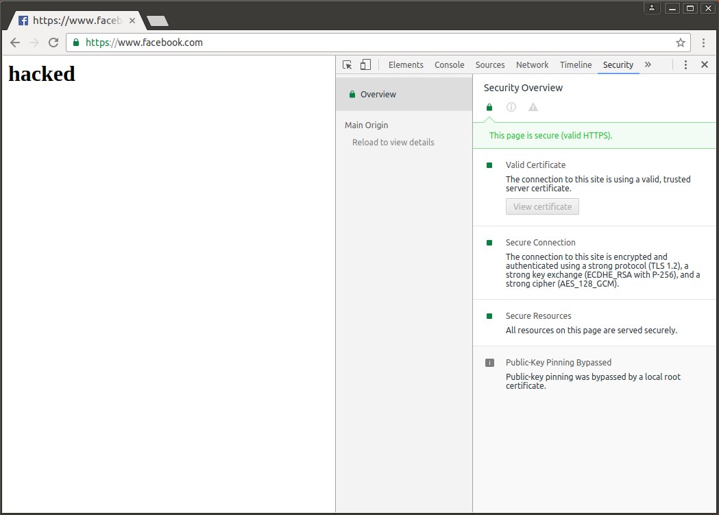719x515 pixels.
Task: Bookmark this page with the star
Action: [x=681, y=43]
